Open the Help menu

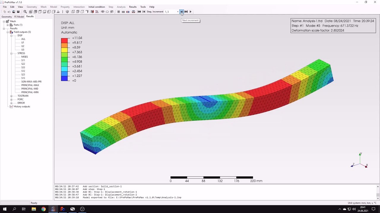[x=152, y=7]
